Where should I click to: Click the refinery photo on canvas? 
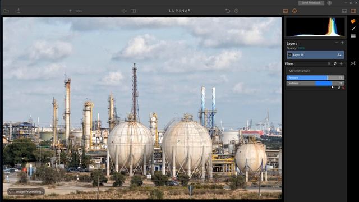(x=142, y=108)
